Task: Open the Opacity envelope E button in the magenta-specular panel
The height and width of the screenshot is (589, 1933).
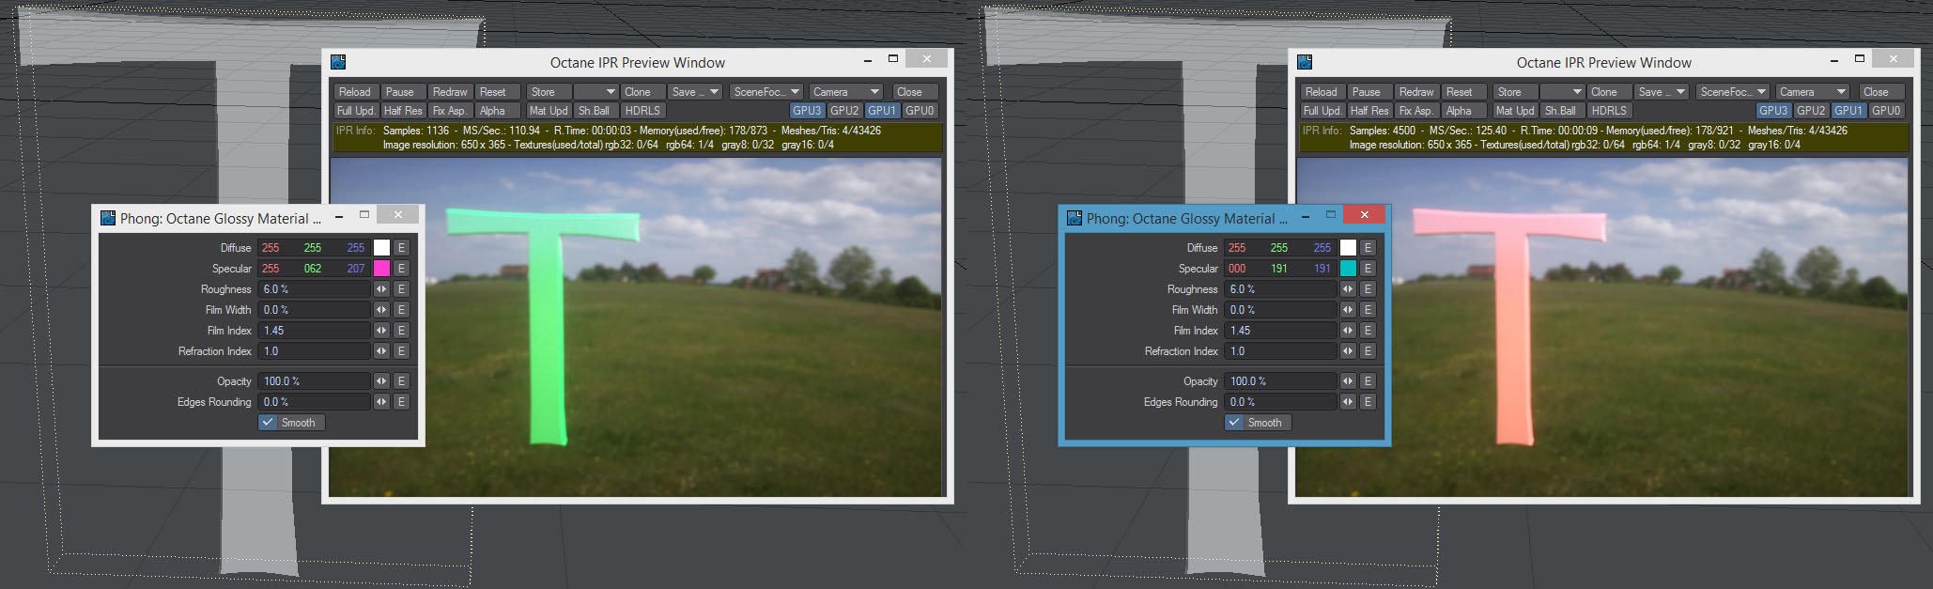Action: click(x=401, y=381)
